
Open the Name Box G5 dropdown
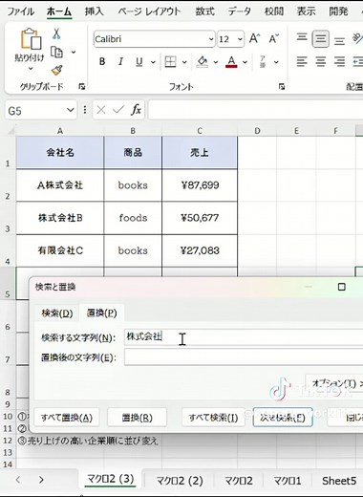click(71, 110)
